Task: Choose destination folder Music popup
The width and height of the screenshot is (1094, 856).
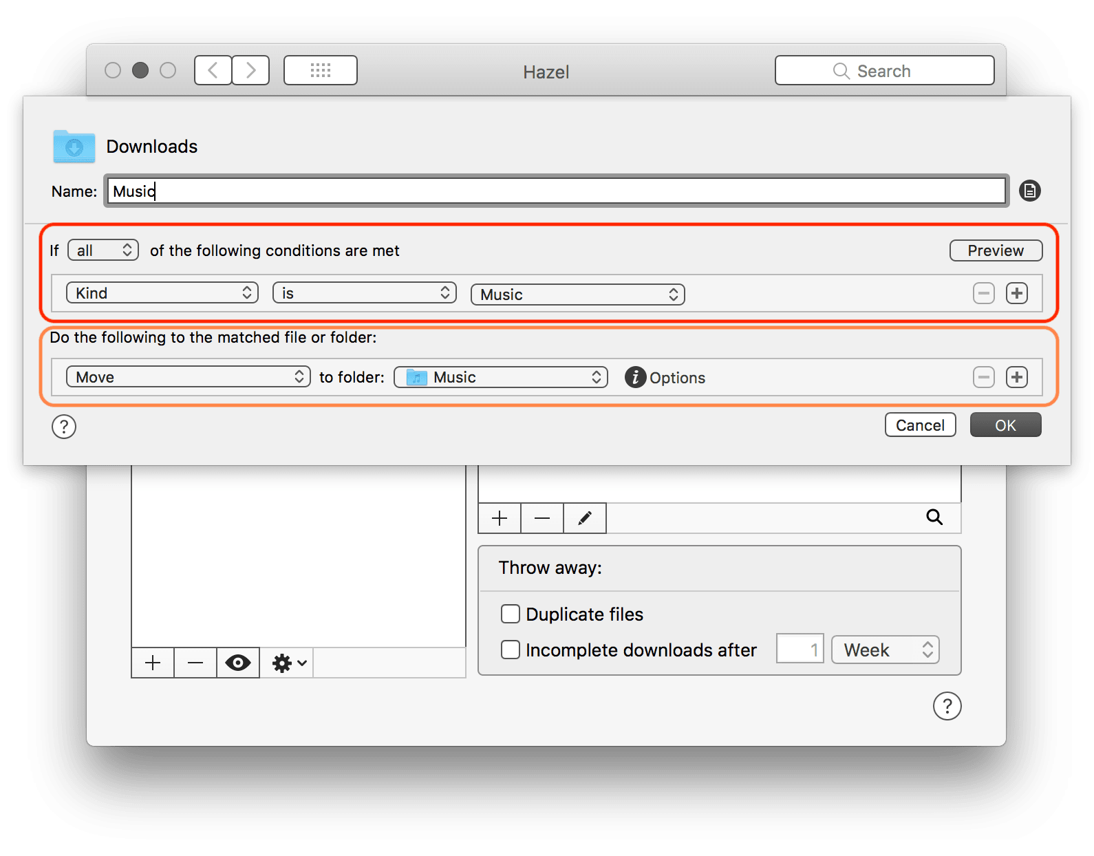Action: [500, 377]
